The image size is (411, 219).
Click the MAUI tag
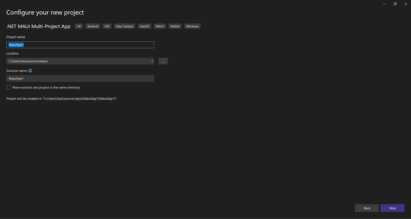click(x=159, y=26)
